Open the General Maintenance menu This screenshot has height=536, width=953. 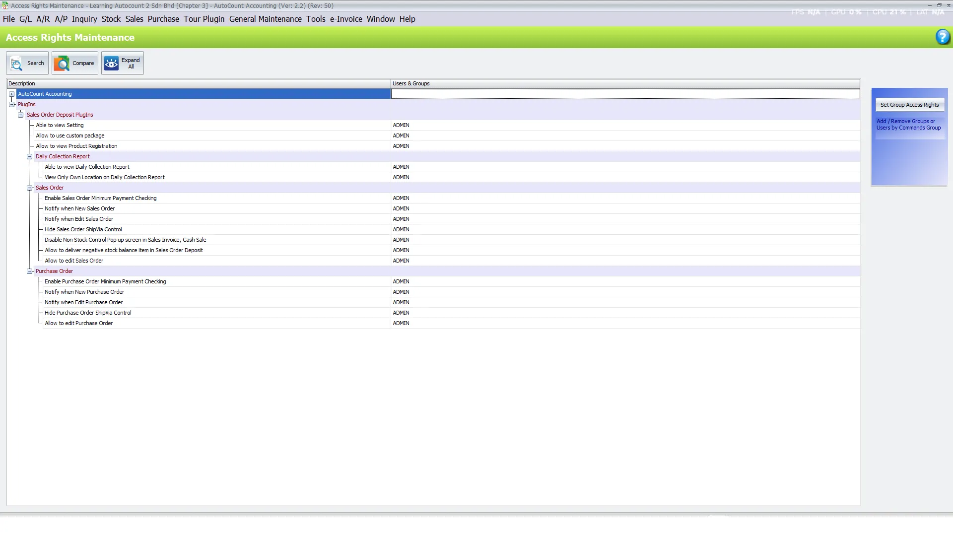point(266,19)
